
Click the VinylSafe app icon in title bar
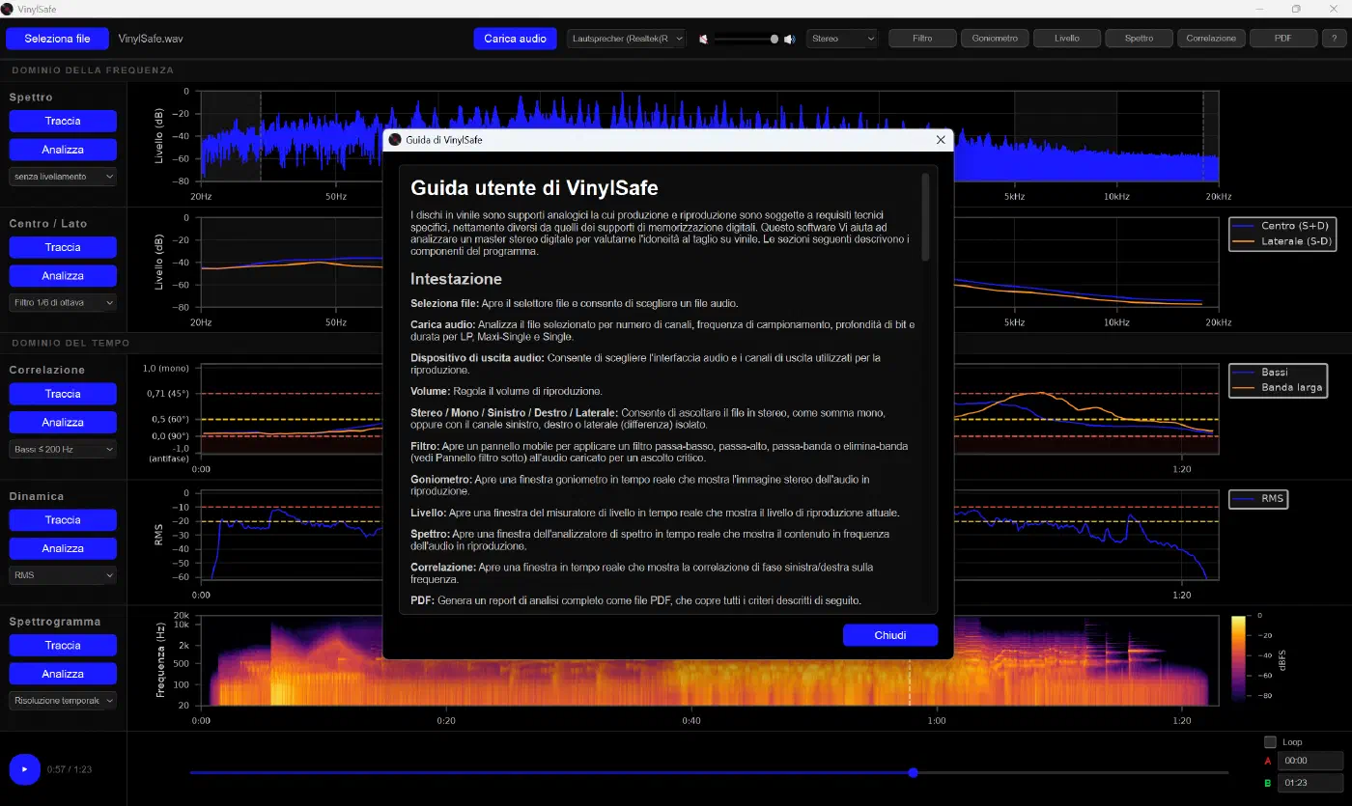tap(8, 9)
